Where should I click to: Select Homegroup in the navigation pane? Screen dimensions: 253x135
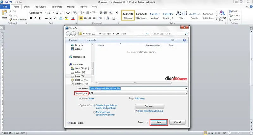click(77, 57)
